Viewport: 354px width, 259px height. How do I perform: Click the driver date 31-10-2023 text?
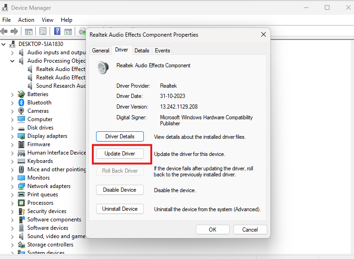coord(173,96)
